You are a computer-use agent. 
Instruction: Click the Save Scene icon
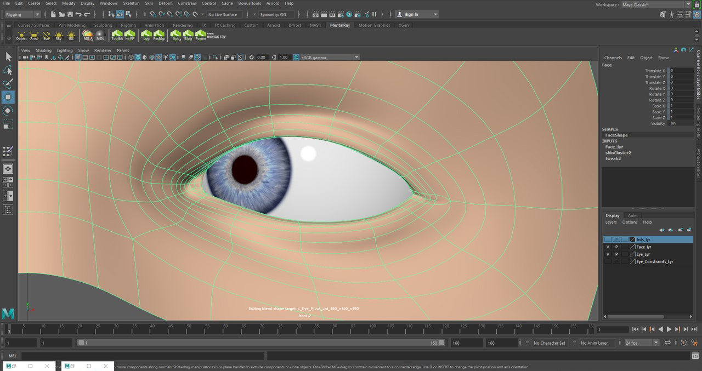[70, 14]
